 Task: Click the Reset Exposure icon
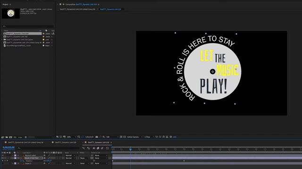point(171,137)
